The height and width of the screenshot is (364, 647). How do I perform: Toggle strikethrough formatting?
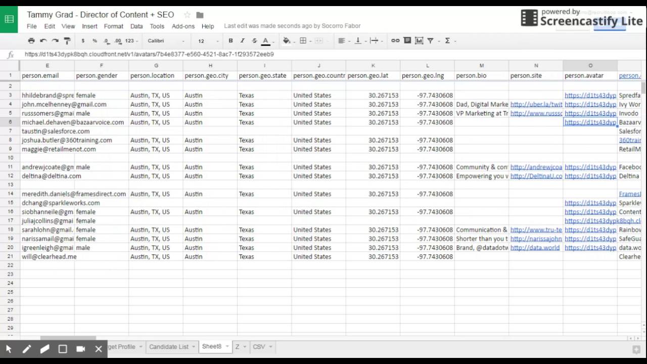click(254, 40)
